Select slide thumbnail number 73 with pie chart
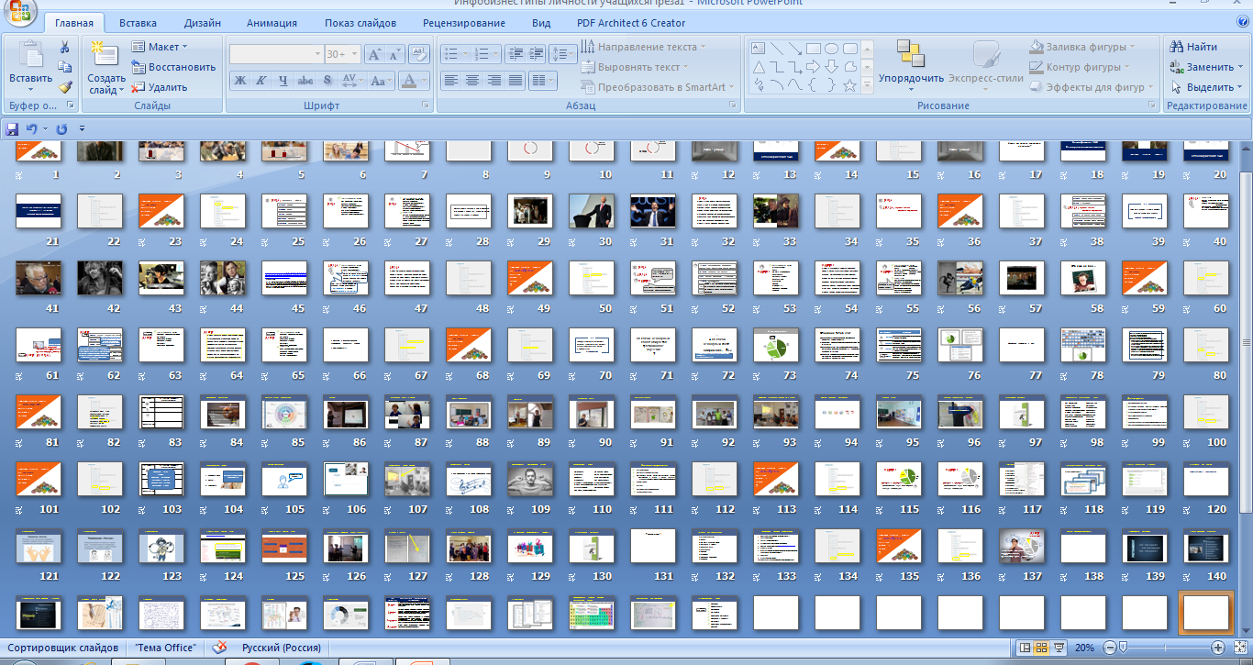The image size is (1253, 665). [x=776, y=346]
